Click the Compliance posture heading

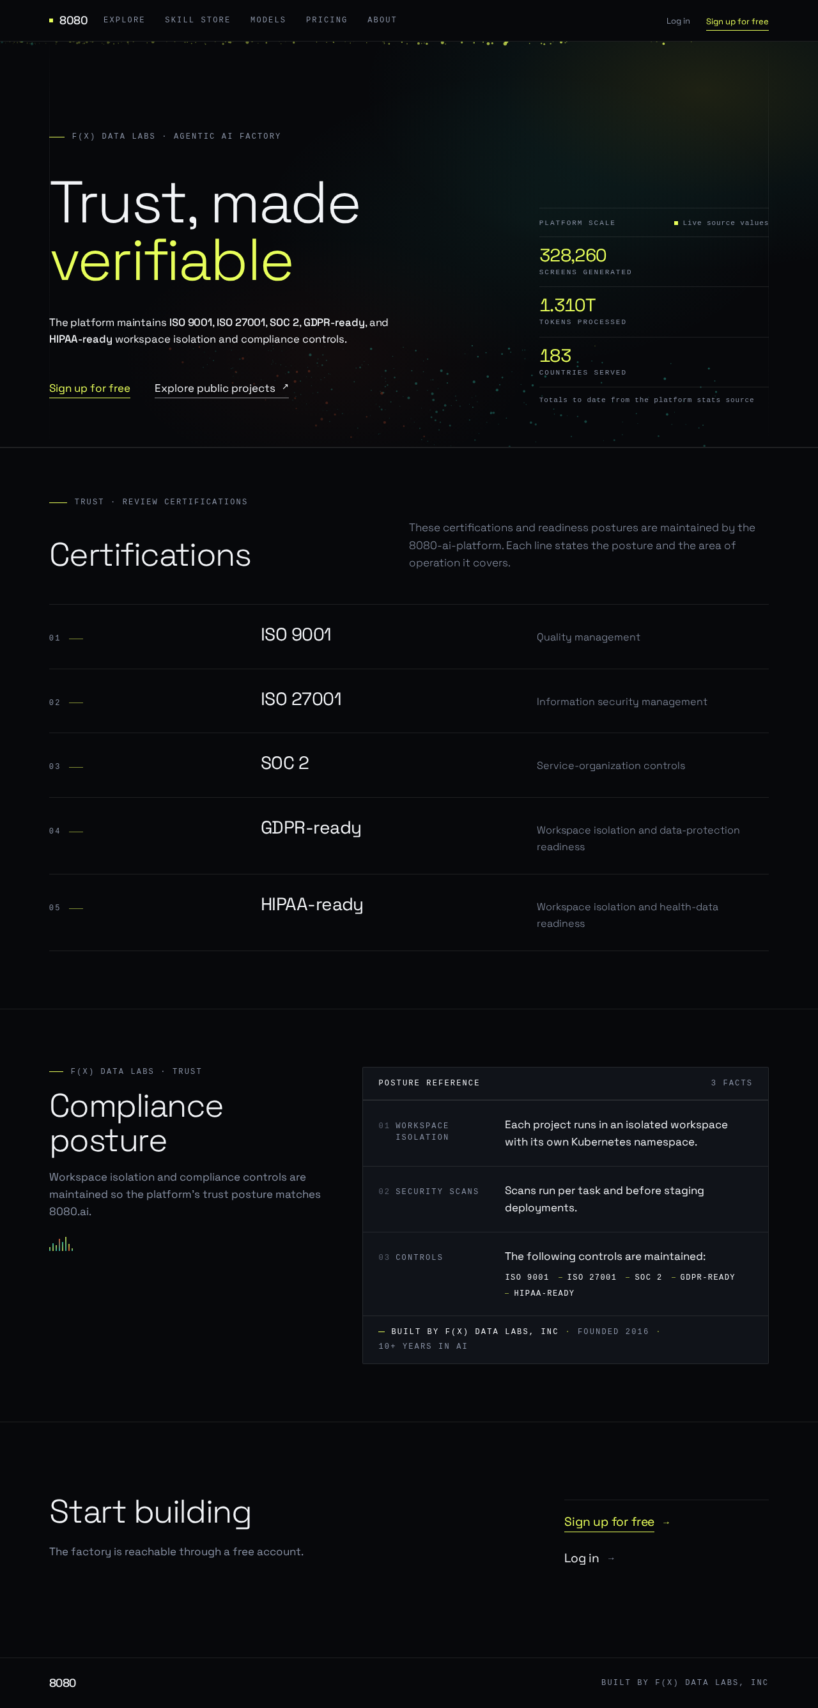(136, 1123)
